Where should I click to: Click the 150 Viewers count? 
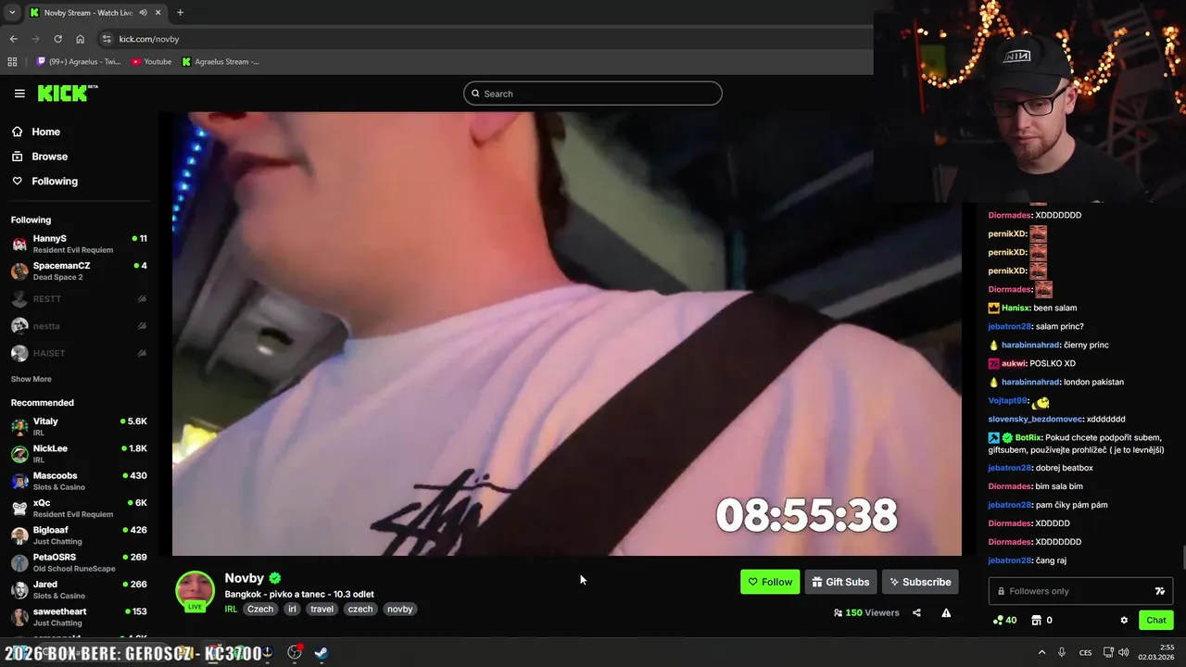[866, 612]
